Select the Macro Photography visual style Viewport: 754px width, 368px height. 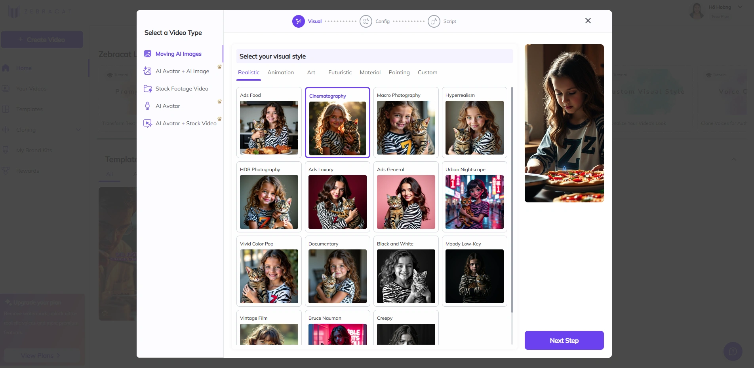[x=406, y=123]
